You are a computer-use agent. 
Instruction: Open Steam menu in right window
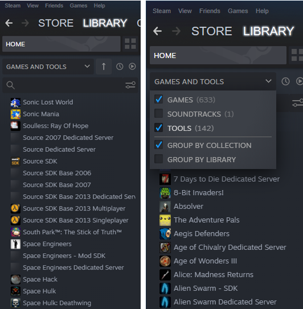pyautogui.click(x=162, y=11)
